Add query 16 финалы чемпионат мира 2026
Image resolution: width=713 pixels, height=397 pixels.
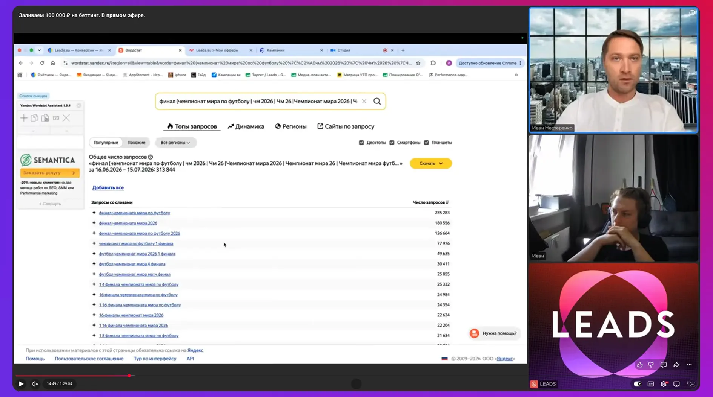click(x=94, y=315)
